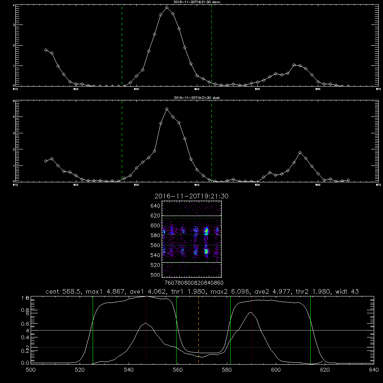The height and width of the screenshot is (383, 383).
Task: Click the orange dashed center line at 568.5
Action: click(198, 330)
